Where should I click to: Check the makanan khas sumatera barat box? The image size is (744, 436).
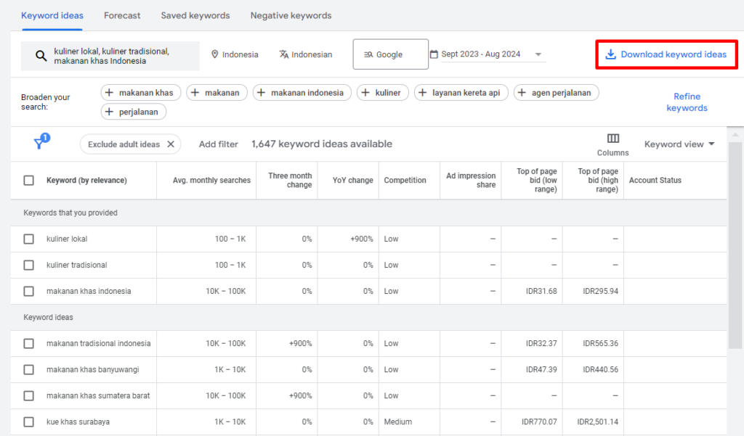(29, 395)
